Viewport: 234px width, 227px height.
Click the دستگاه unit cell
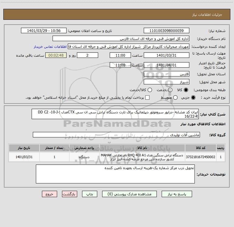tap(84, 157)
